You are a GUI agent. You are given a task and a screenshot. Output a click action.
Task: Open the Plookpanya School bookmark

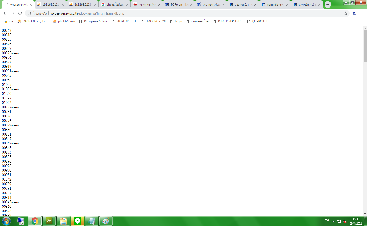point(93,21)
